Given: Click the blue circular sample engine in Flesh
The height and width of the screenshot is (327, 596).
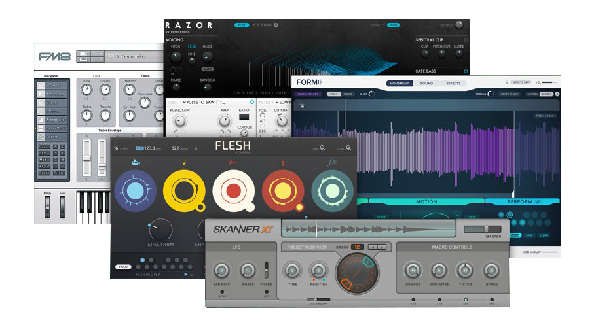Looking at the screenshot, I should tap(136, 191).
